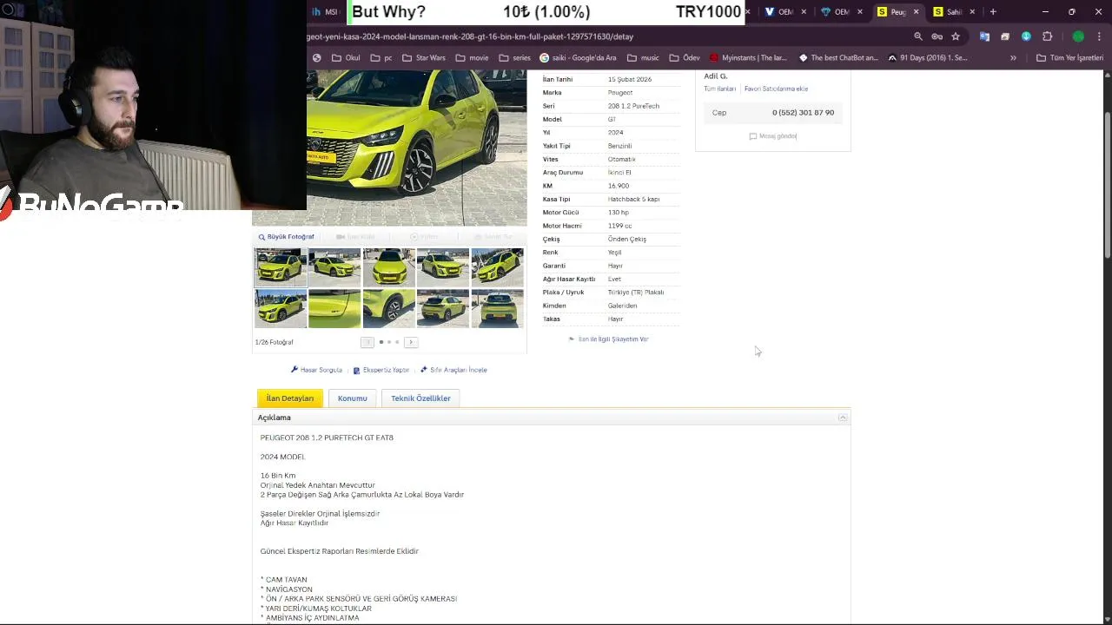1112x625 pixels.
Task: Go to next thumbnail page arrow
Action: point(411,342)
